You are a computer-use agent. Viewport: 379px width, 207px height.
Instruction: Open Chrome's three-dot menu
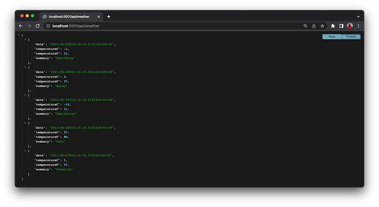(358, 26)
